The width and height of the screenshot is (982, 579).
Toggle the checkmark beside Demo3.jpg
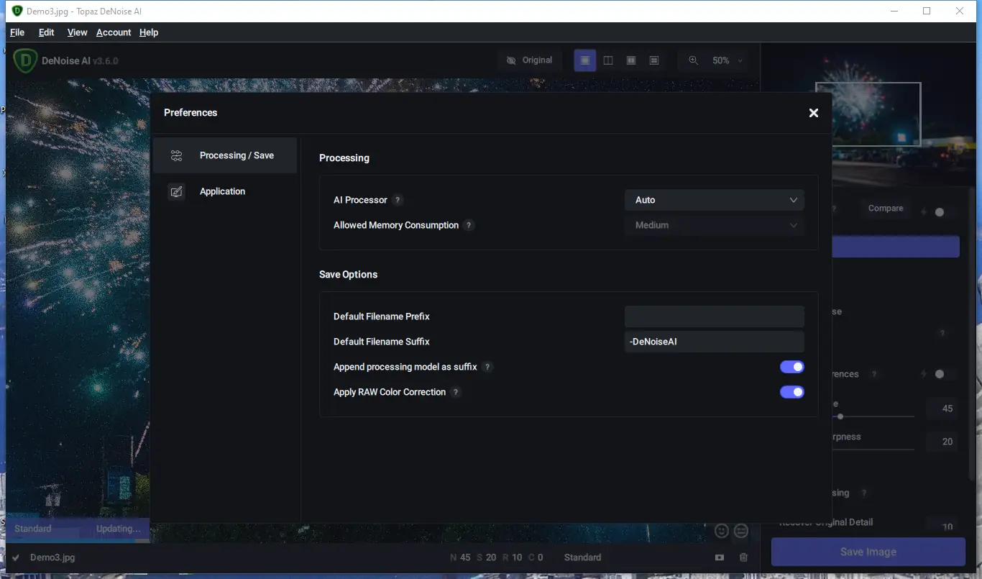point(16,557)
